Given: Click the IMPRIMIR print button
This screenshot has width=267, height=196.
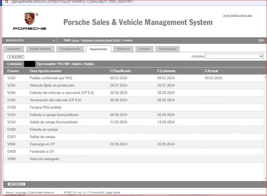Looking at the screenshot, I should (16, 184).
